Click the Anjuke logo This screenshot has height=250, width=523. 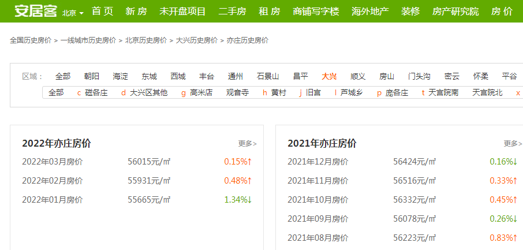pyautogui.click(x=35, y=12)
